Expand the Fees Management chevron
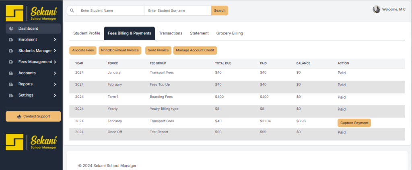Screen dimensions: 412x170 [55, 62]
